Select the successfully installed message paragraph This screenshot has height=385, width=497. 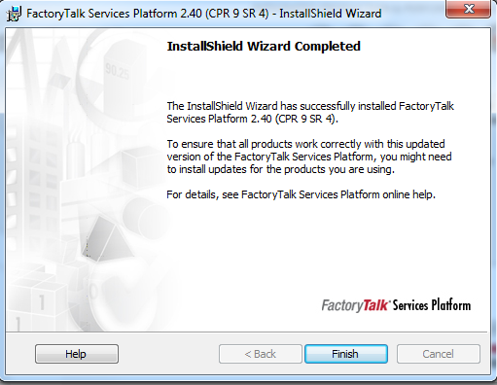(310, 113)
